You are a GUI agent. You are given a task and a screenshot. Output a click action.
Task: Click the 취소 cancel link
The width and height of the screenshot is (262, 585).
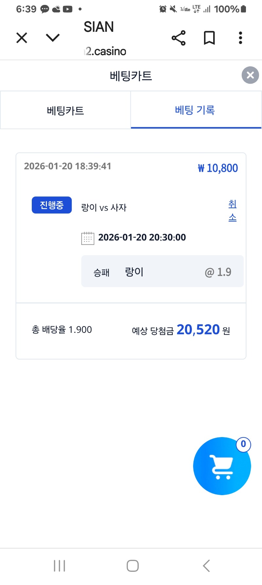(233, 211)
